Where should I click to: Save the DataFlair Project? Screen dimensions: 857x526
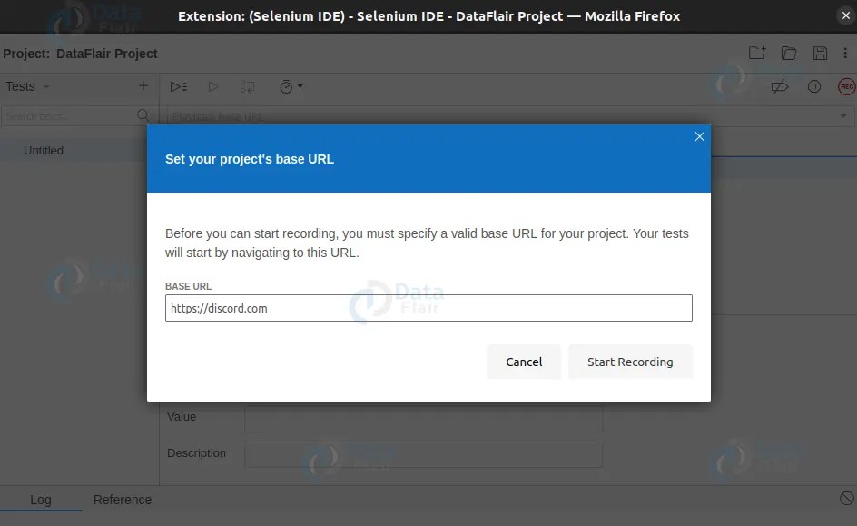click(x=820, y=53)
